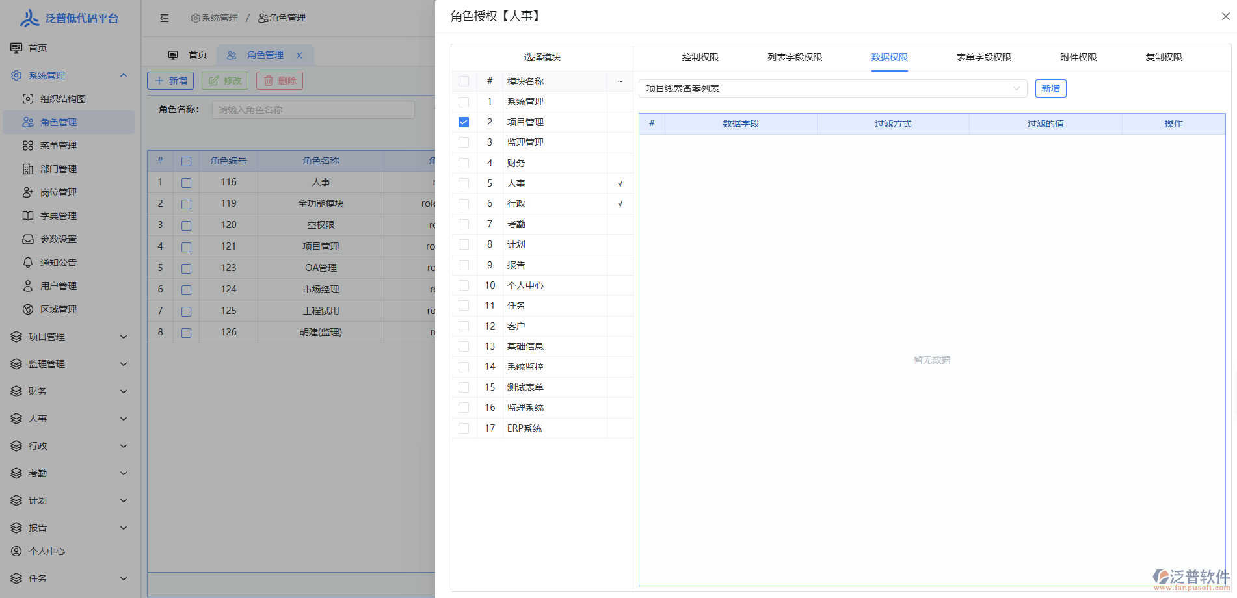Tick the ERP系统 module checkbox

(x=464, y=428)
